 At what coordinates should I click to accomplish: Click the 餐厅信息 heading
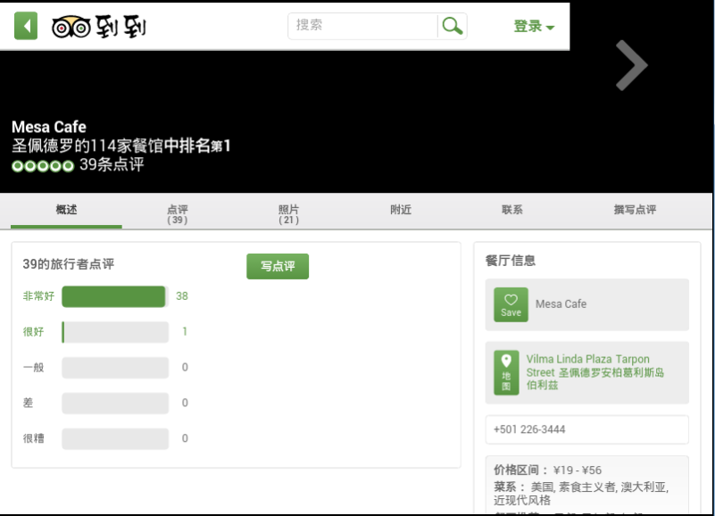click(x=511, y=261)
